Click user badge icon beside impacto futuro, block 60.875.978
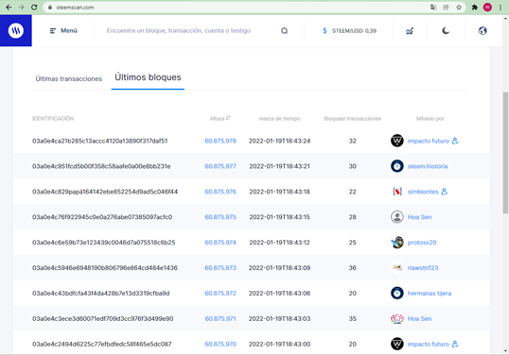This screenshot has width=509, height=355. click(455, 141)
